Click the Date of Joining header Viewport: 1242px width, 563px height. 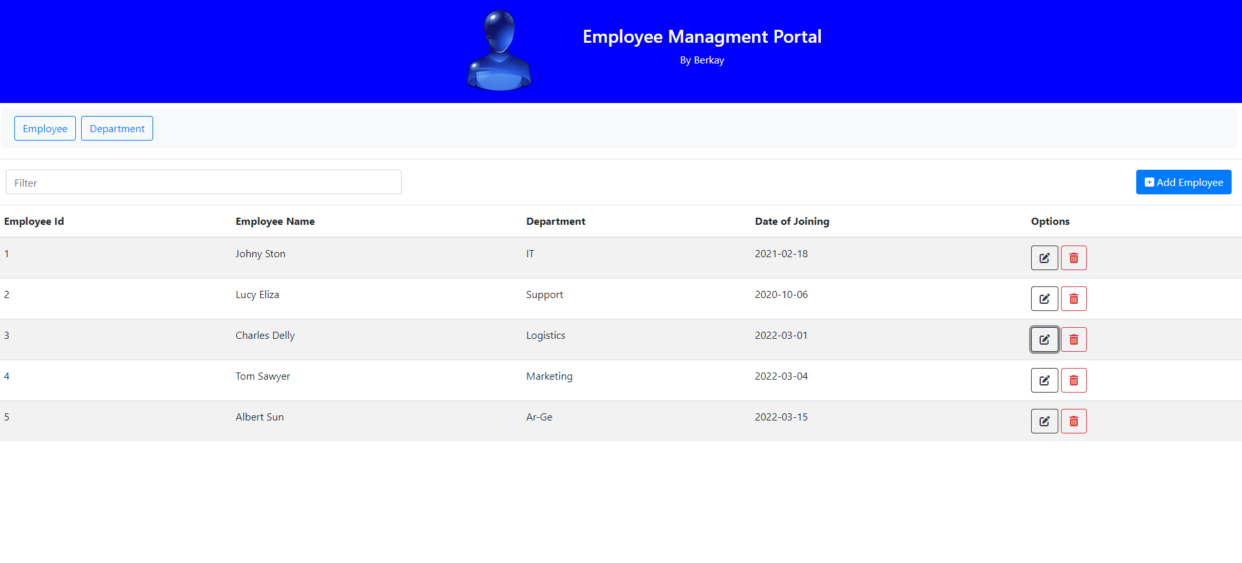(x=792, y=222)
